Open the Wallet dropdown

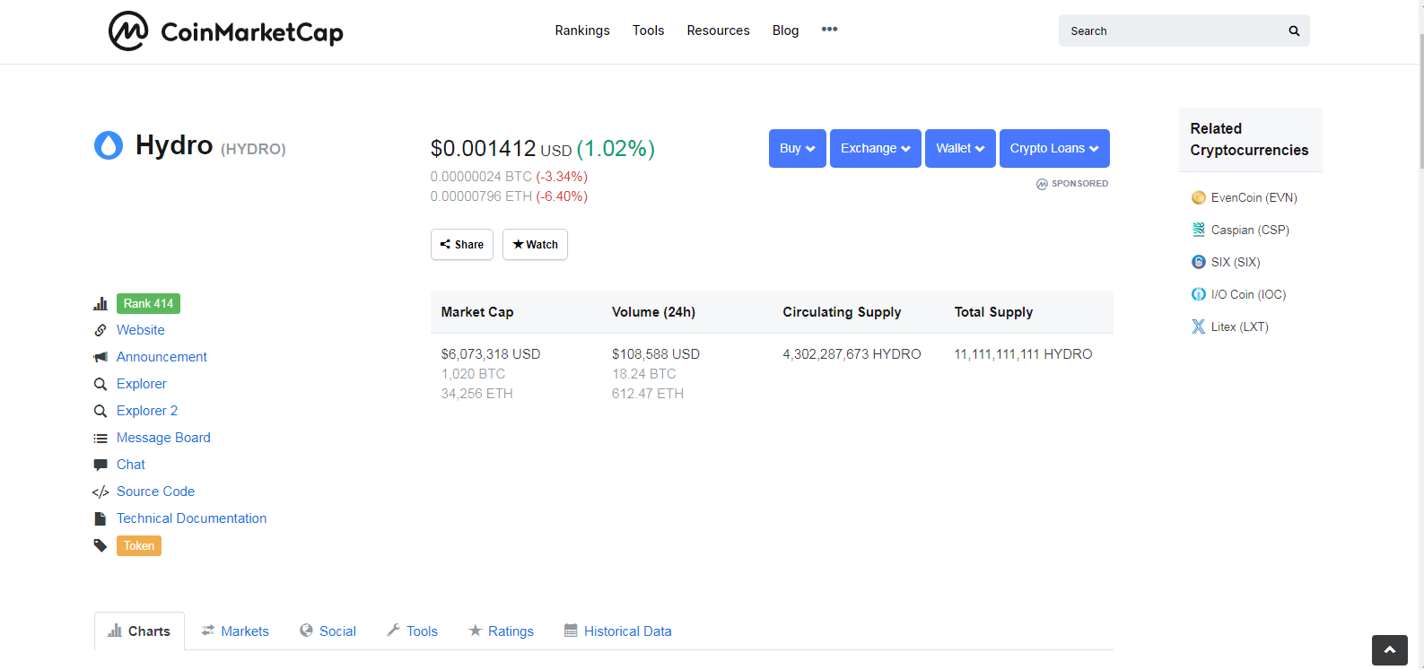960,148
